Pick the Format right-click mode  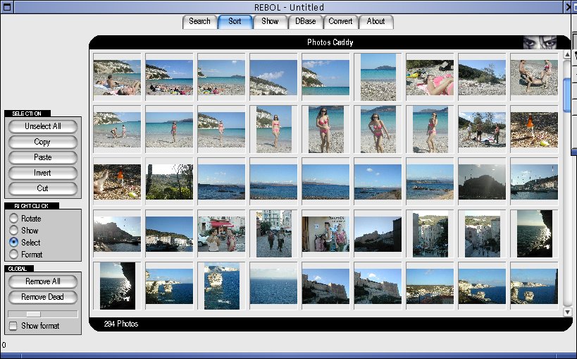13,255
